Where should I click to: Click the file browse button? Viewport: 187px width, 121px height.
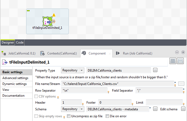pyautogui.click(x=181, y=84)
